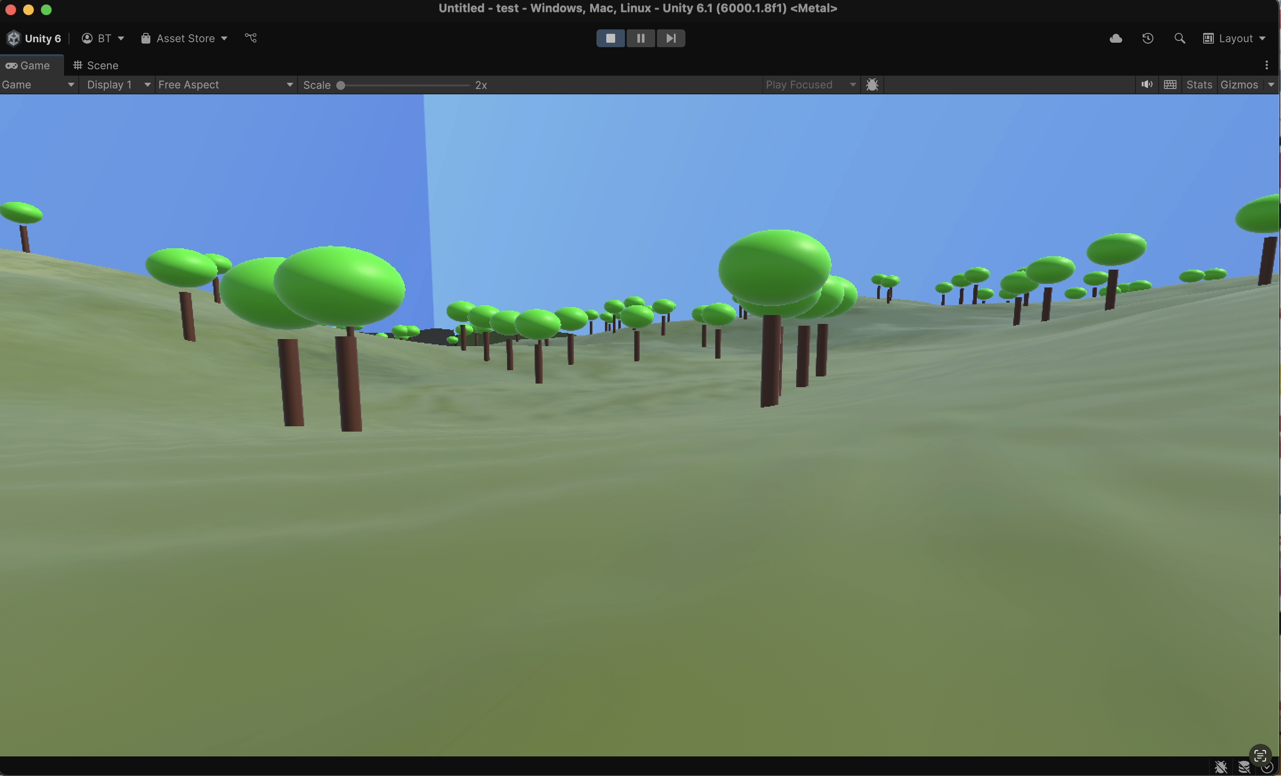Image resolution: width=1281 pixels, height=776 pixels.
Task: Mute game audio with speaker icon
Action: [1147, 85]
